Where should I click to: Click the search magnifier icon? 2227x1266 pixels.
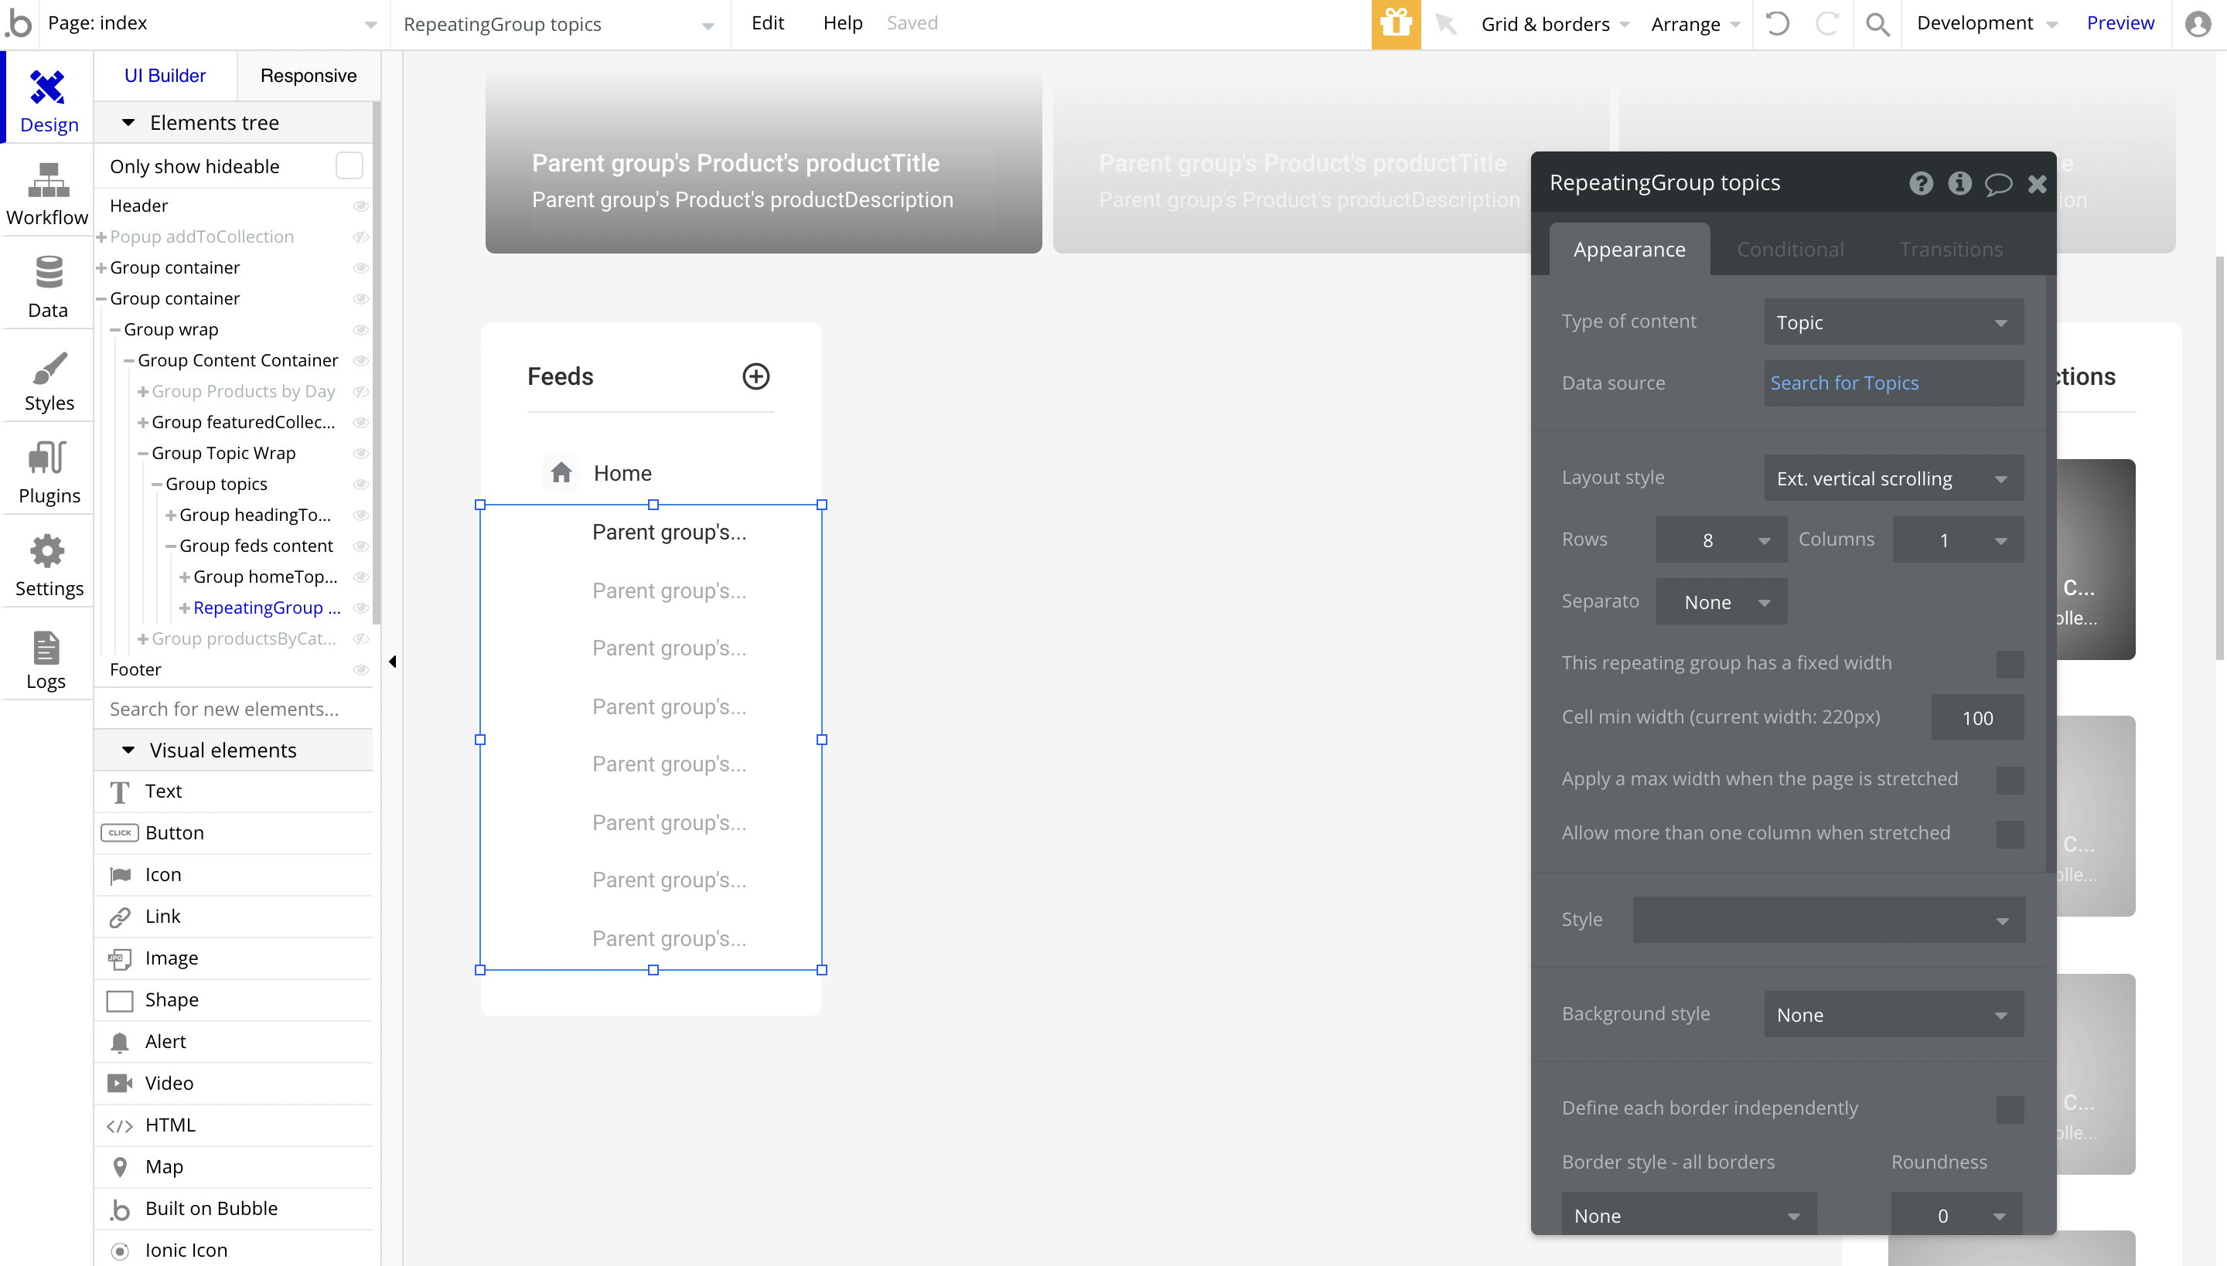[1877, 23]
